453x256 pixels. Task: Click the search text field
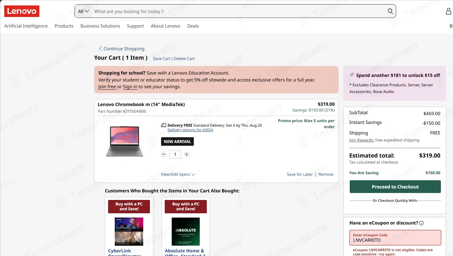pyautogui.click(x=239, y=11)
